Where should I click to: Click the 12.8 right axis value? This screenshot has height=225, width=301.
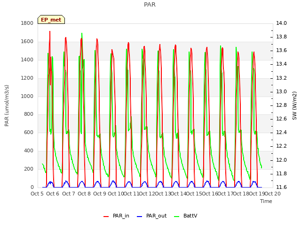tap(281, 105)
